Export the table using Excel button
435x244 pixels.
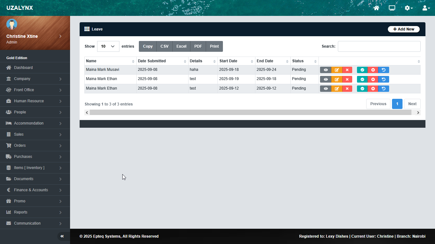(181, 46)
